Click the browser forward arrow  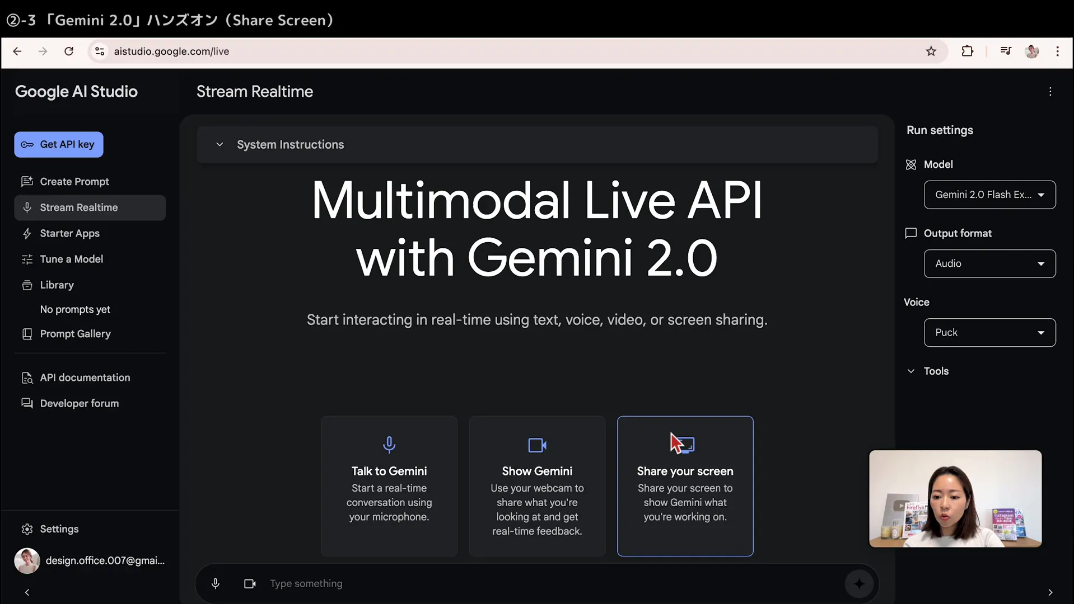(43, 51)
